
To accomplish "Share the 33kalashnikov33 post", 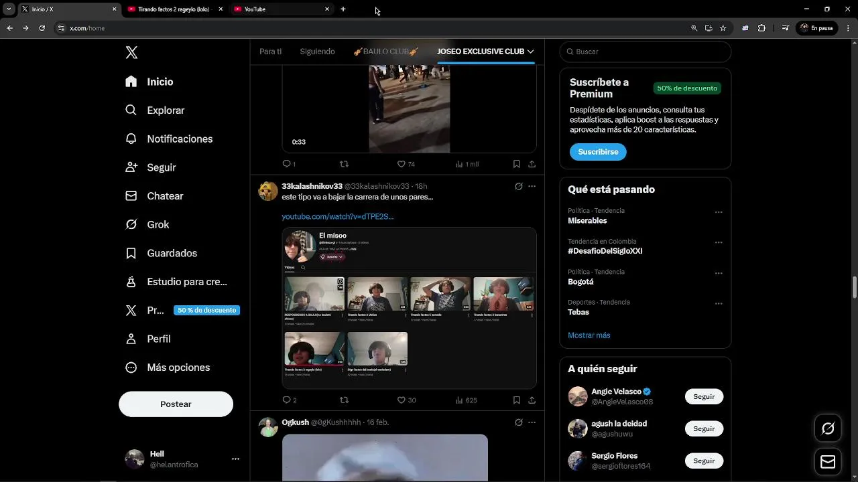I will click(532, 400).
